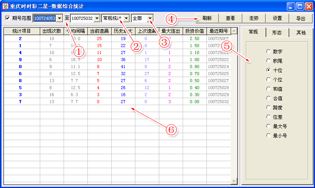The width and height of the screenshot is (315, 188).
Task: Open the 常规统计 dropdown
Action: coord(126,18)
